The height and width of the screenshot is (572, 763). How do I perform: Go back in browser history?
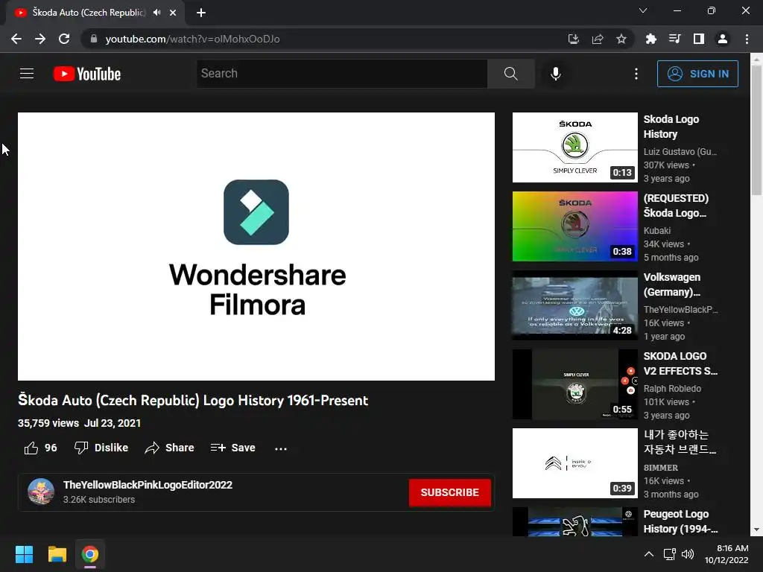[x=16, y=39]
